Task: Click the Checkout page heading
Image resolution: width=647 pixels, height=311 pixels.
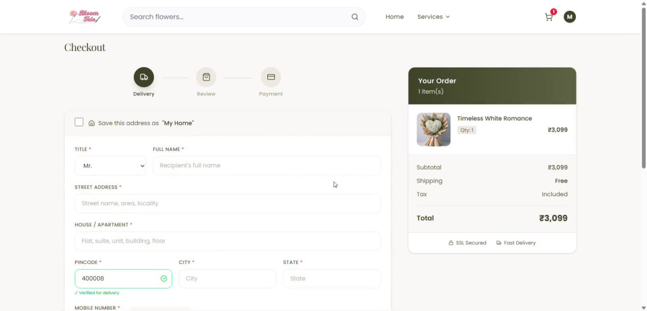Action: (x=85, y=47)
